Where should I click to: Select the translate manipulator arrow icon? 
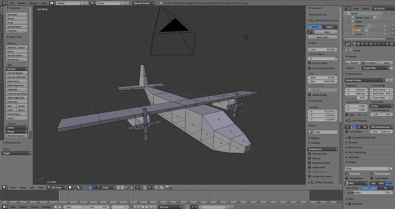[90, 187]
